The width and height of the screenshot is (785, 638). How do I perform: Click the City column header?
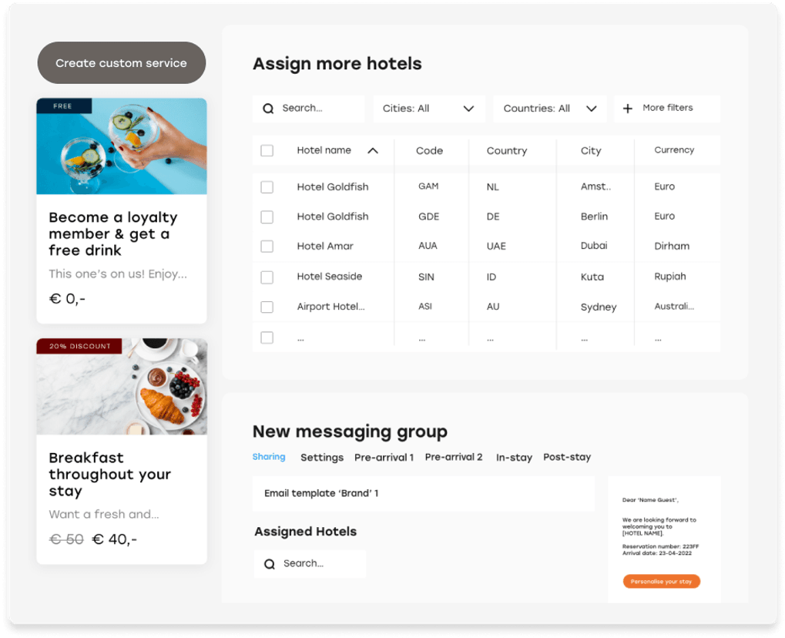point(591,151)
